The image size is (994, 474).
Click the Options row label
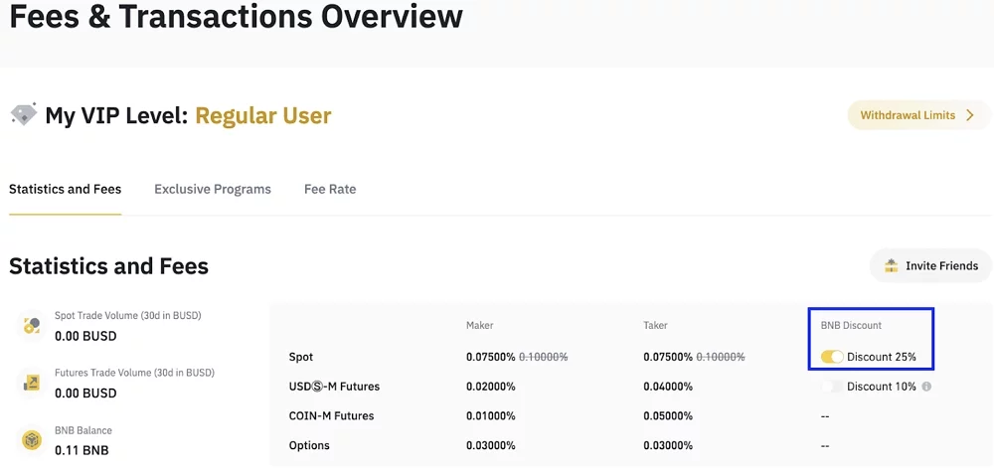coord(309,445)
